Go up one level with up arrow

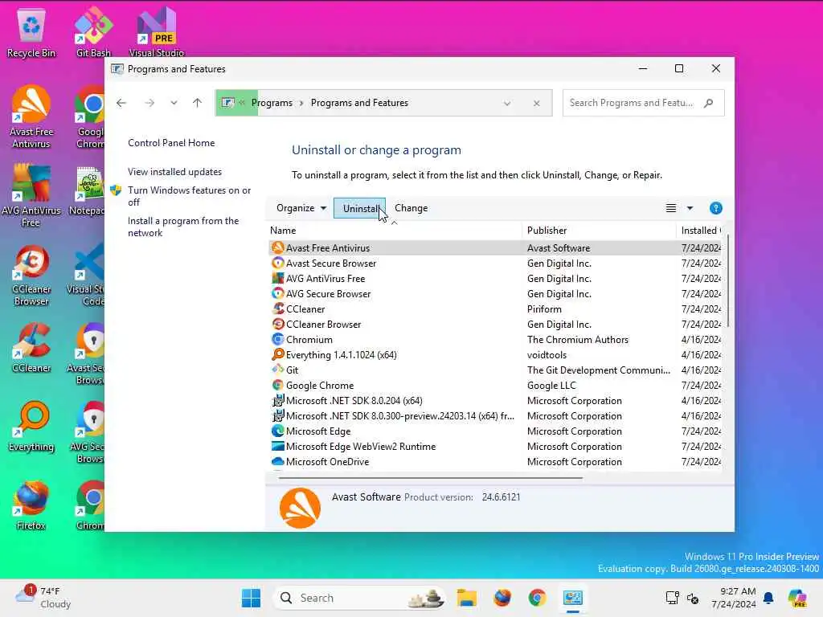pos(197,103)
